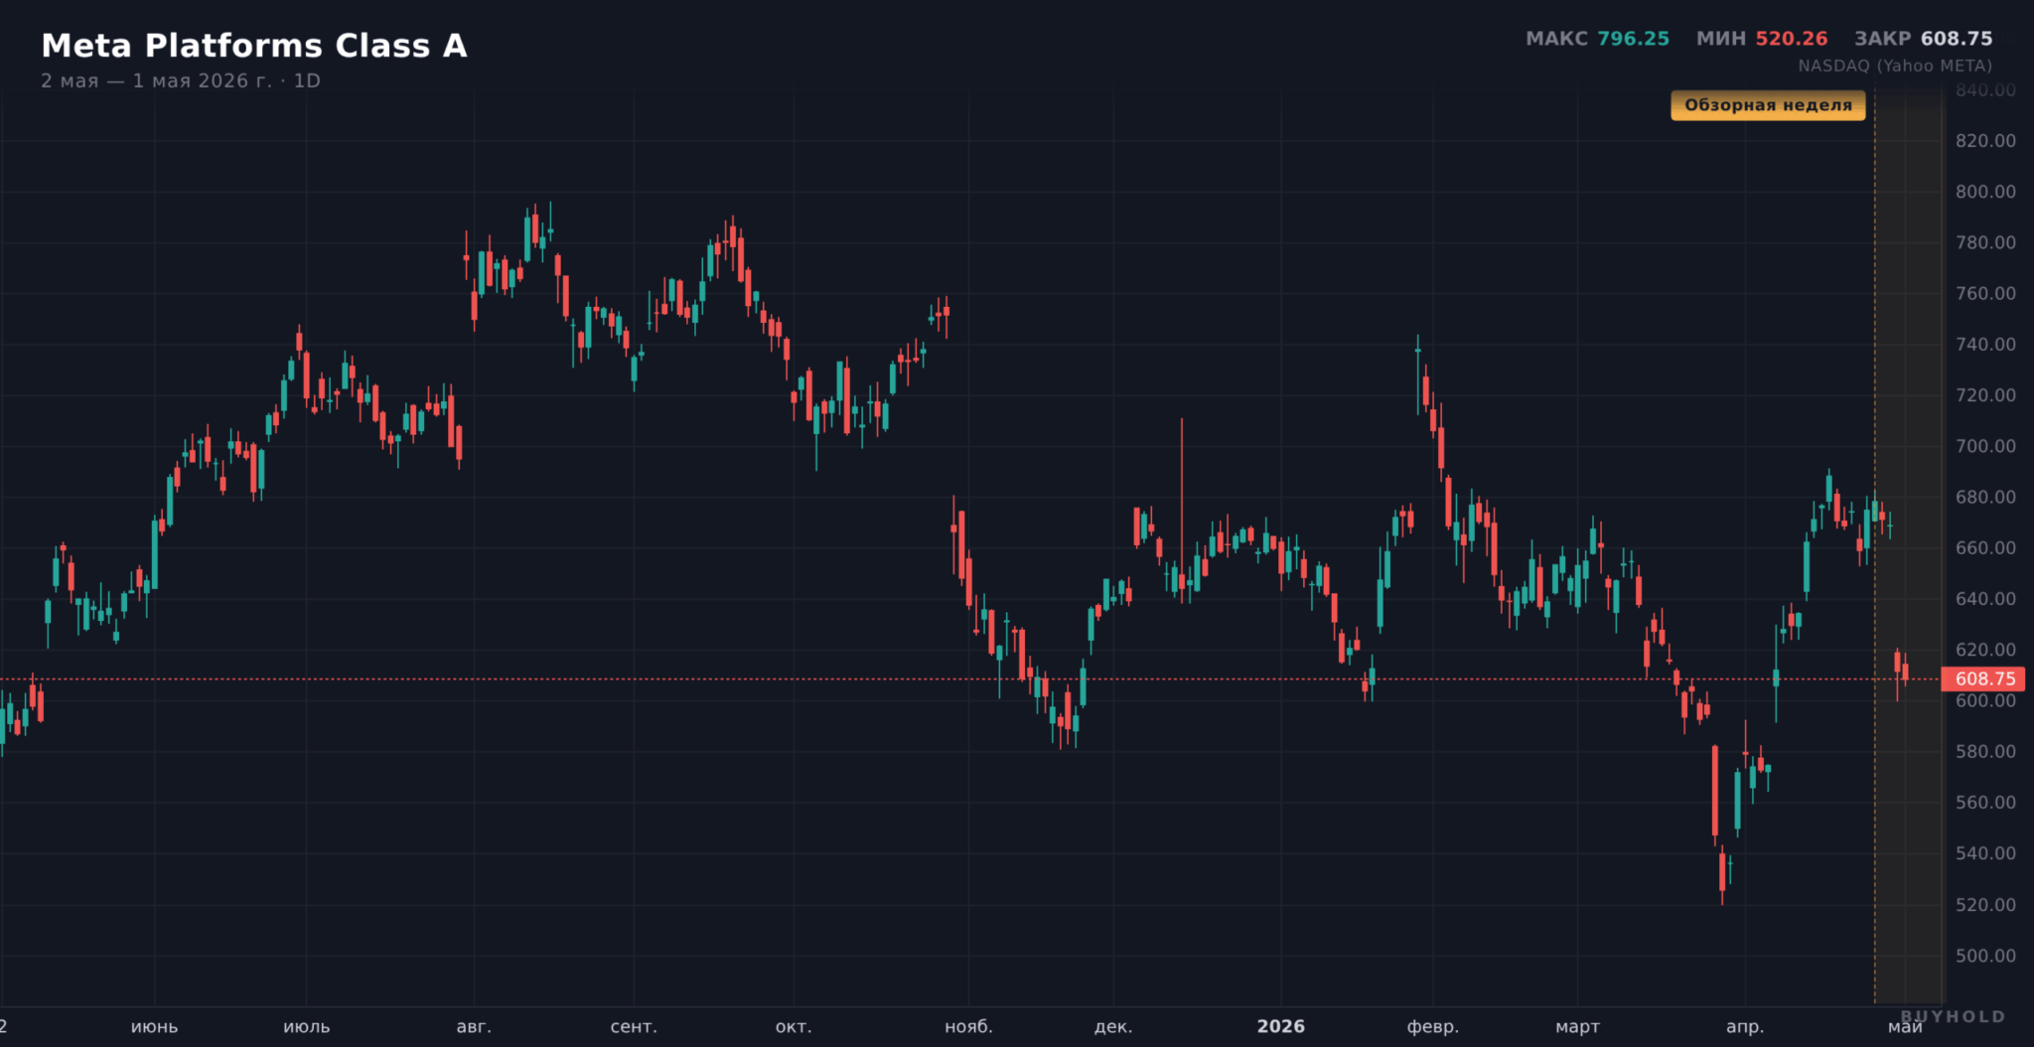Click the "сент." label on the time axis
The height and width of the screenshot is (1047, 2034).
(634, 1027)
